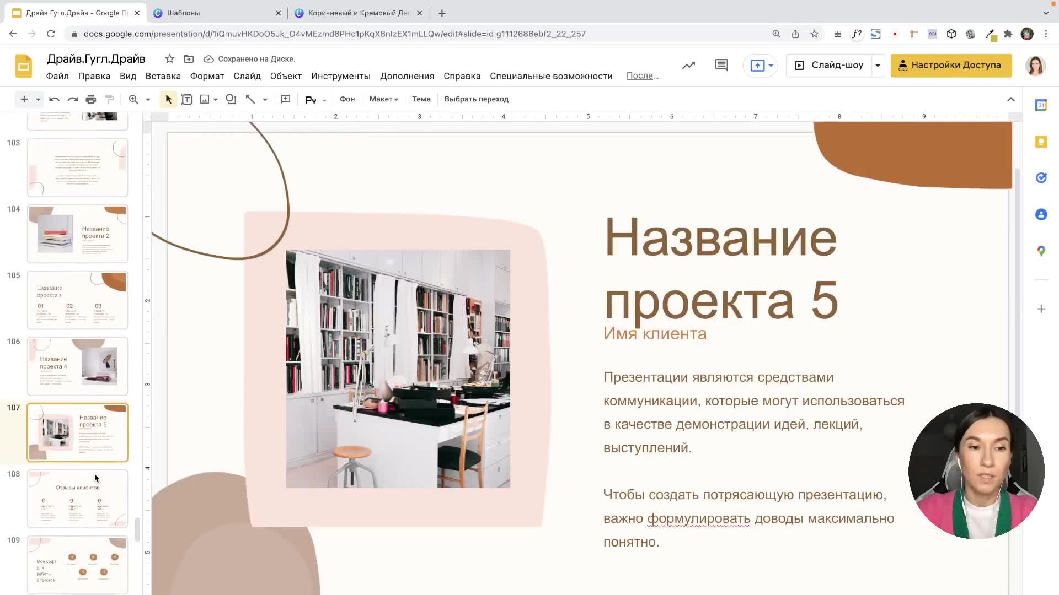
Task: Expand the zoom level dropdown arrow
Action: pyautogui.click(x=148, y=100)
